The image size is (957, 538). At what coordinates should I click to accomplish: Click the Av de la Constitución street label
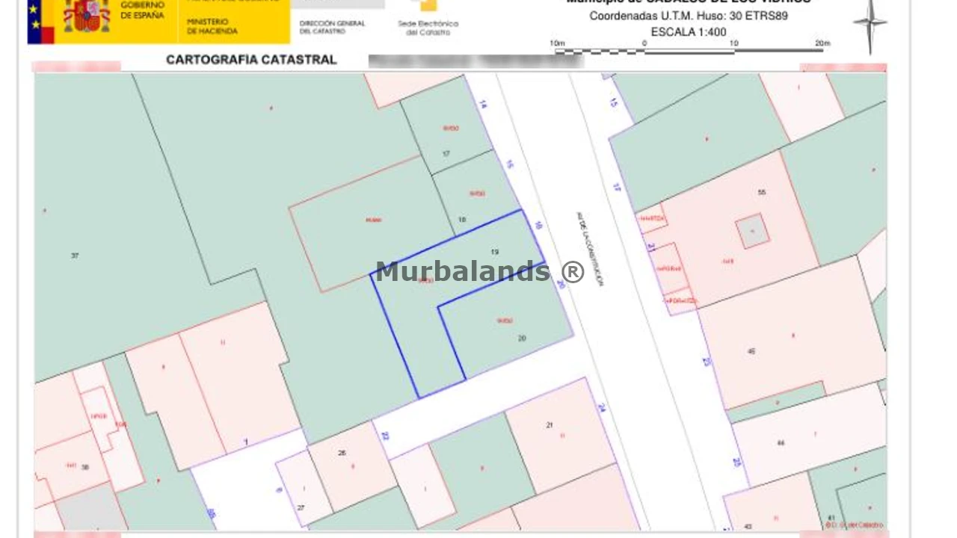(x=589, y=249)
